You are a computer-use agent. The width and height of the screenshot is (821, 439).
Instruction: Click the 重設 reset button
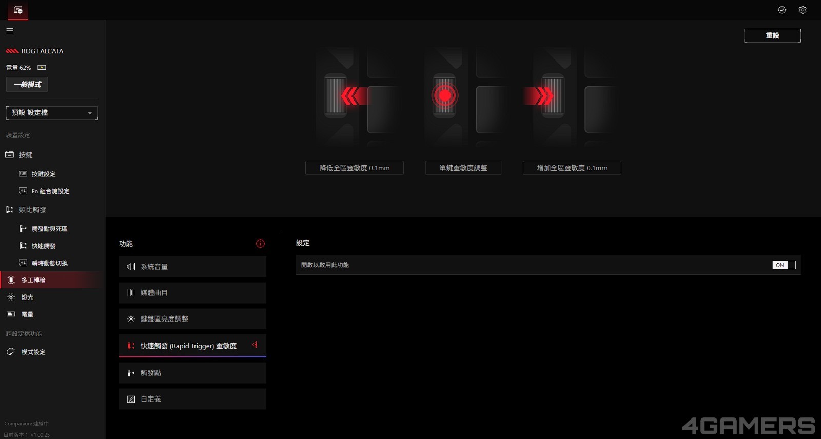772,35
